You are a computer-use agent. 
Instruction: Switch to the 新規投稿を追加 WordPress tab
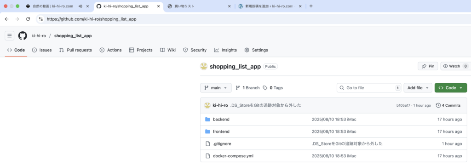point(270,6)
